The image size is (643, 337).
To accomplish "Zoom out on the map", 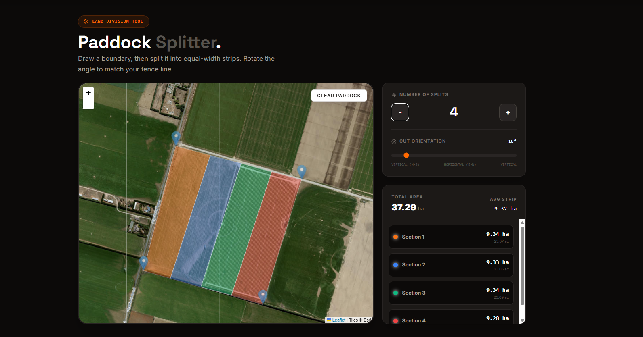I will pos(88,104).
